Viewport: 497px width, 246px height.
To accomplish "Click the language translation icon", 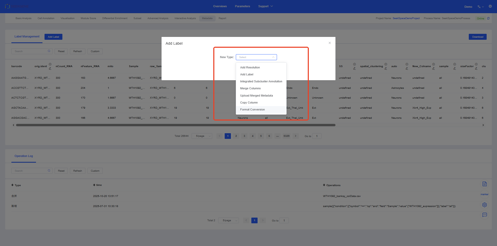I will pyautogui.click(x=479, y=7).
